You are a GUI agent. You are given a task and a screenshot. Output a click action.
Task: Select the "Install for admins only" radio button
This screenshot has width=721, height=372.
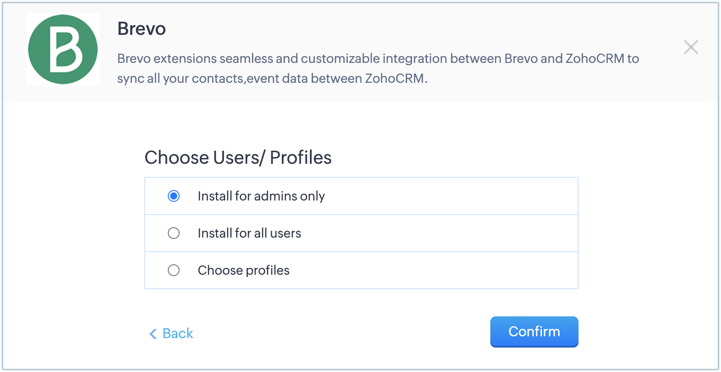coord(174,196)
